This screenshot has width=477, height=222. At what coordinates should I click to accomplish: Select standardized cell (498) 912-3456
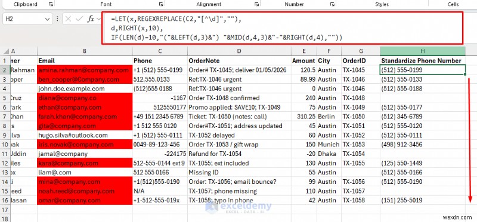point(423,145)
